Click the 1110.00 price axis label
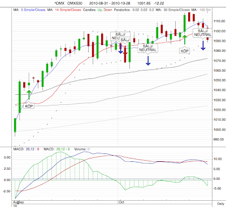226x207 pixels. [x=219, y=21]
